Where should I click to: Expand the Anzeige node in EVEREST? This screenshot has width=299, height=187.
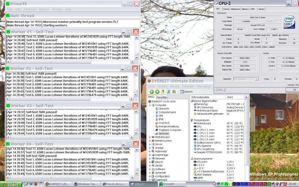coord(150,148)
